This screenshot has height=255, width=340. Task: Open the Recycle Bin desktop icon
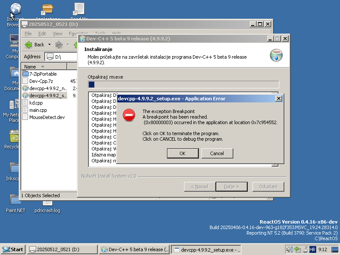click(12, 139)
